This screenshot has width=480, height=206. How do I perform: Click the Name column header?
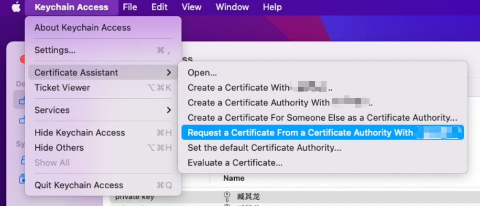pyautogui.click(x=234, y=178)
